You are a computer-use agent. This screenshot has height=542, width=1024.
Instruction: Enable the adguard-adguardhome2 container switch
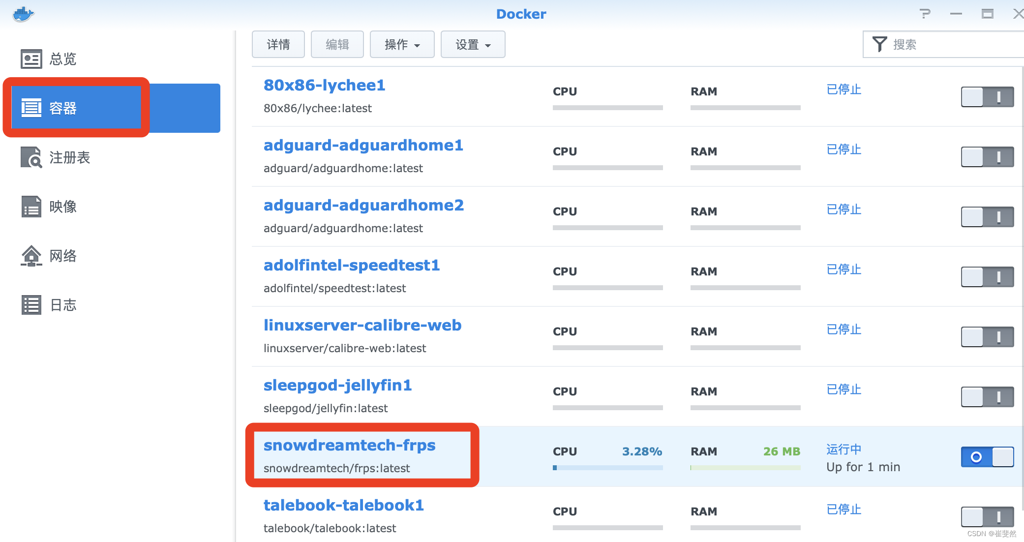coord(988,217)
